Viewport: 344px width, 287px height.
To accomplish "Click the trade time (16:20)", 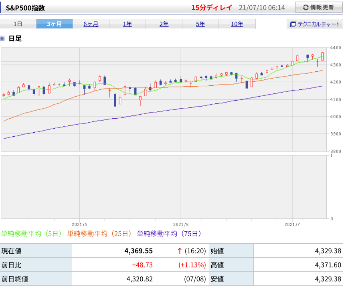I will pos(195,251).
